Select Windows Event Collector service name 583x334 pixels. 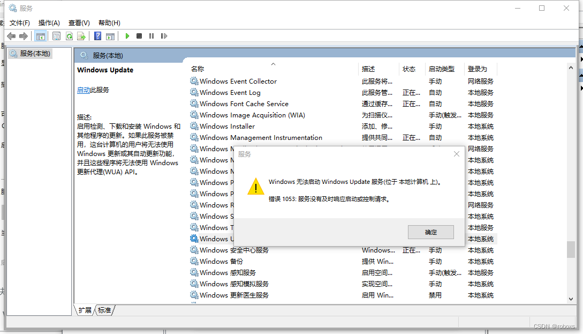[x=238, y=81]
